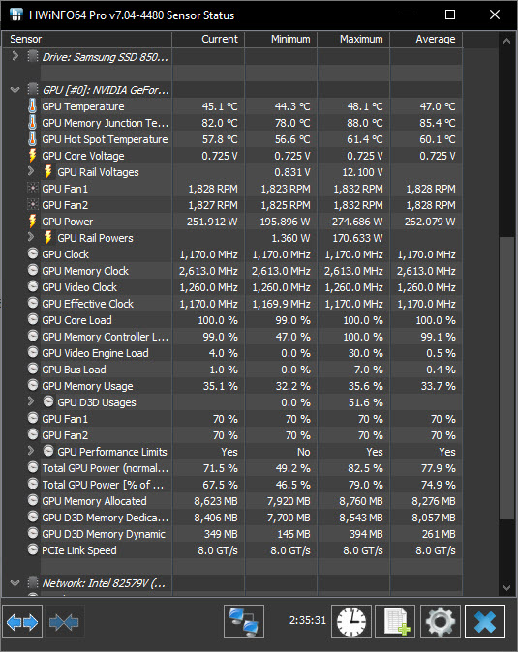Expand the GPU Performance Limits group
Viewport: 518px width, 652px height.
[30, 451]
